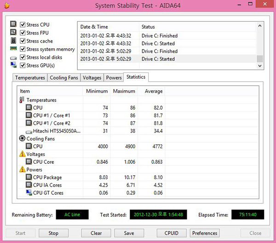This screenshot has height=243, width=276.
Task: Save the test results
Action: (x=129, y=233)
